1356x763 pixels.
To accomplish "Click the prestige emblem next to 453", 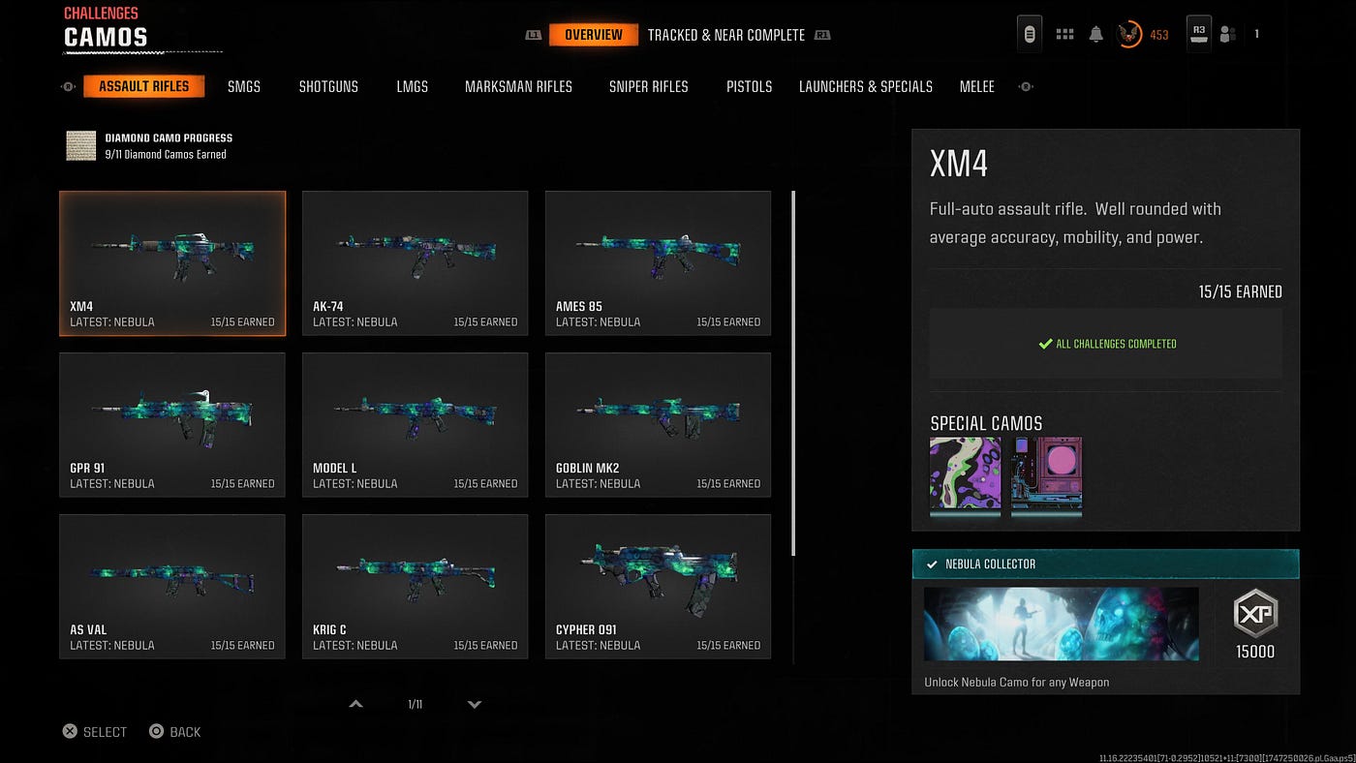I will point(1128,35).
